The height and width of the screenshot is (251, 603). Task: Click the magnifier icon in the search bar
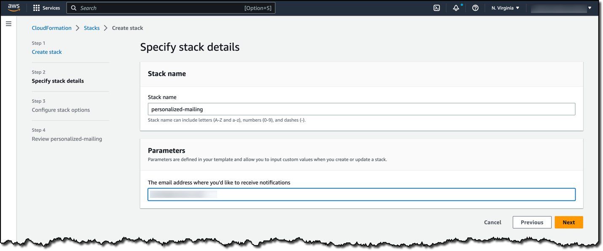[x=73, y=8]
